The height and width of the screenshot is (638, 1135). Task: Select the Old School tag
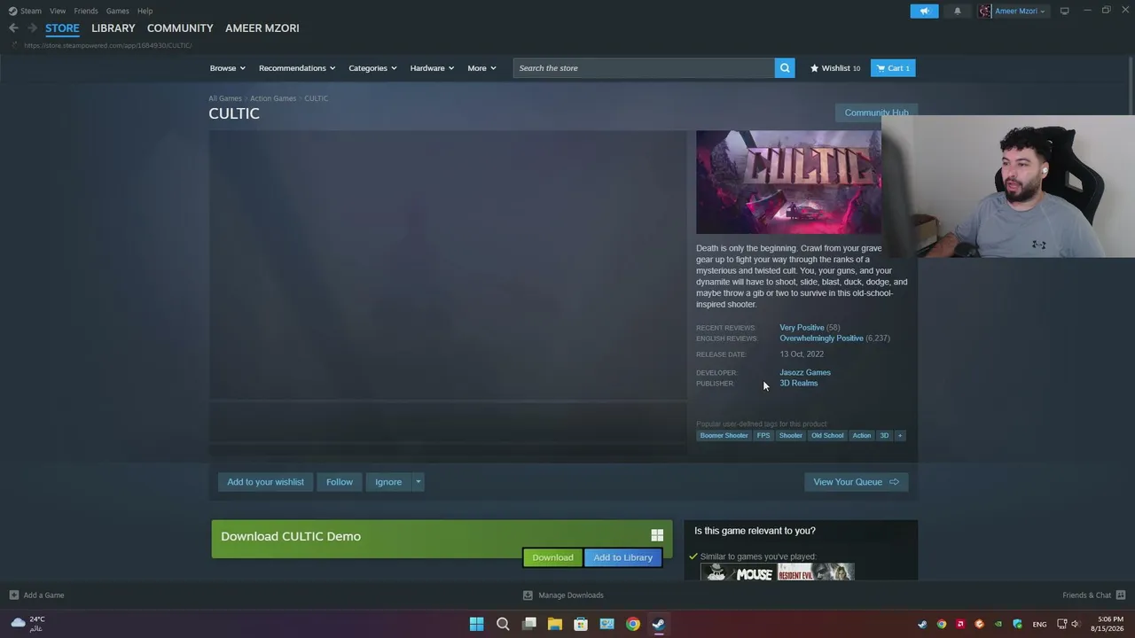pyautogui.click(x=827, y=436)
